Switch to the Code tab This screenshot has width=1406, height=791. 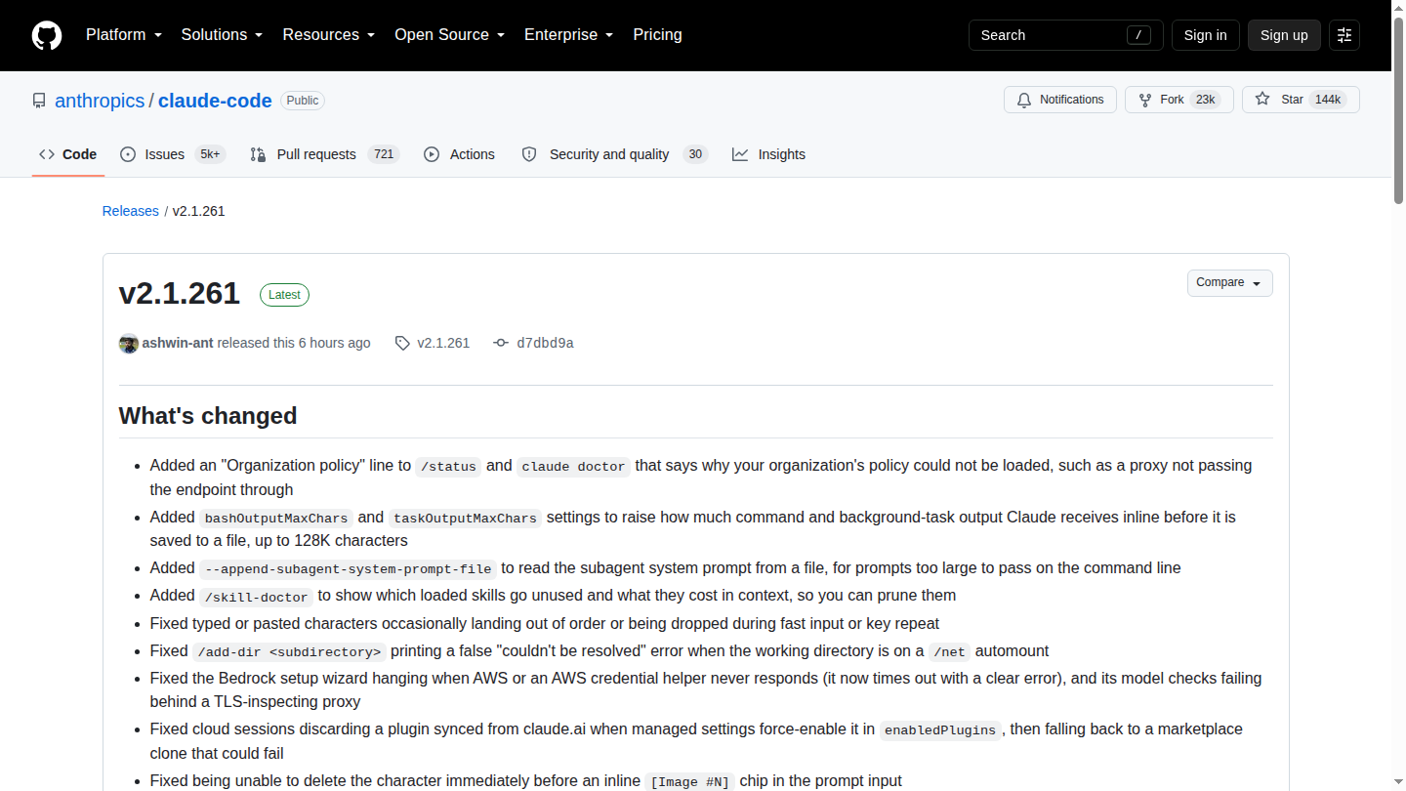(x=68, y=154)
